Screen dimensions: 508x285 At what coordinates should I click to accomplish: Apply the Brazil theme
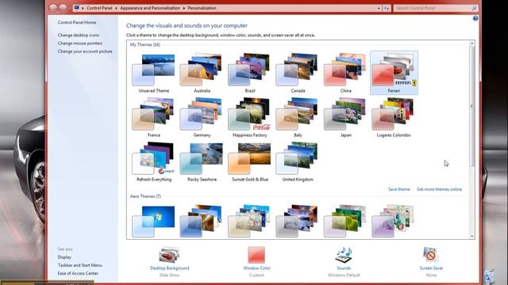[249, 74]
